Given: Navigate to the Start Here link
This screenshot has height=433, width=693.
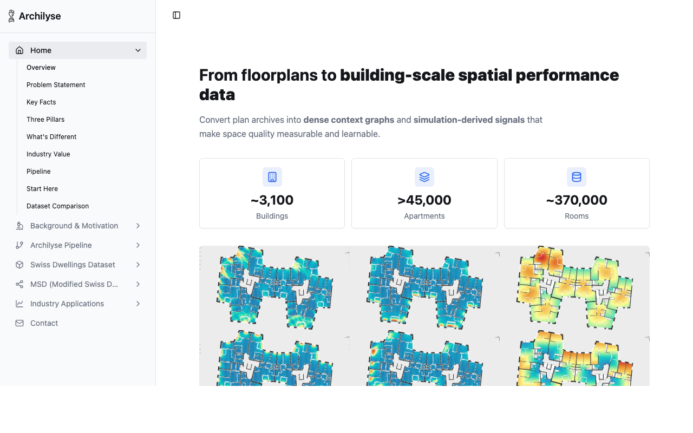Looking at the screenshot, I should pyautogui.click(x=42, y=189).
